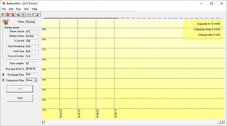
Task: Click the Num samples value field
Action: (31, 63)
